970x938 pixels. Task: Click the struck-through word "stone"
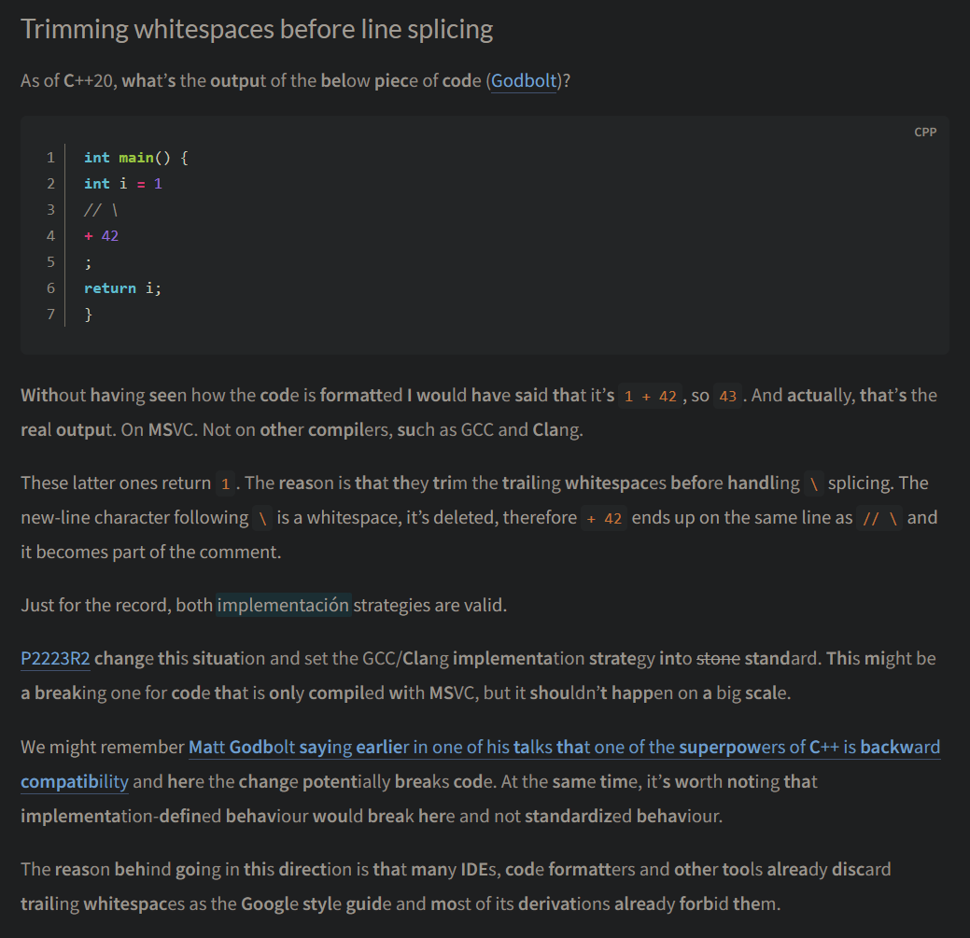click(718, 658)
